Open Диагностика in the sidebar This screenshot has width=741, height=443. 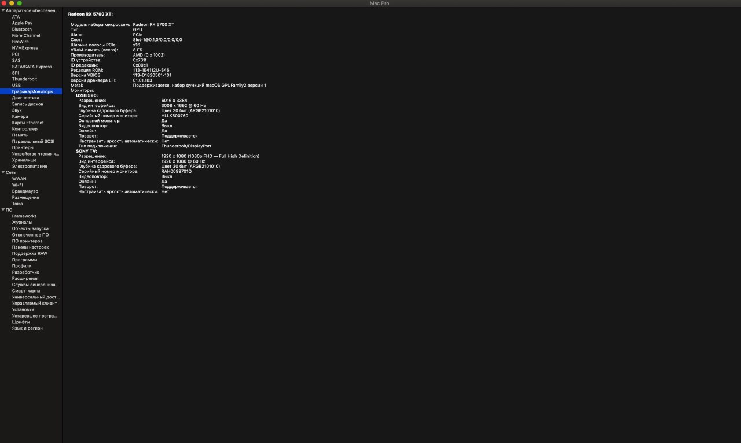25,98
